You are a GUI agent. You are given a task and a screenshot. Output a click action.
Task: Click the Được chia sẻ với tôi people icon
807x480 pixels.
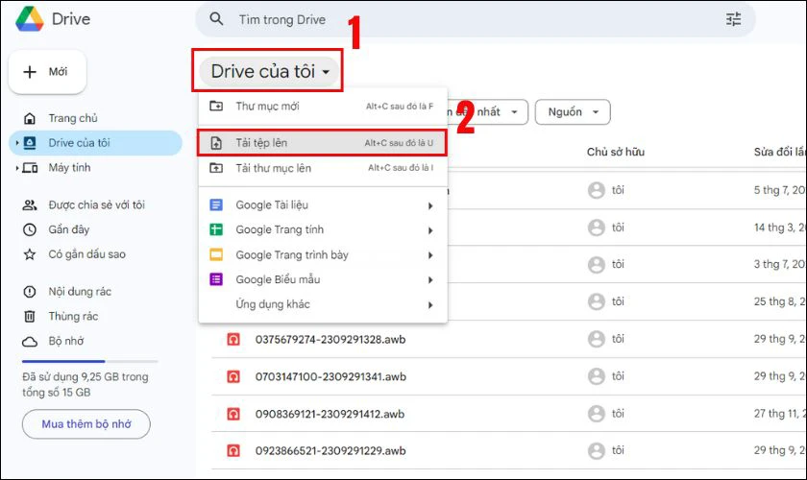[30, 204]
